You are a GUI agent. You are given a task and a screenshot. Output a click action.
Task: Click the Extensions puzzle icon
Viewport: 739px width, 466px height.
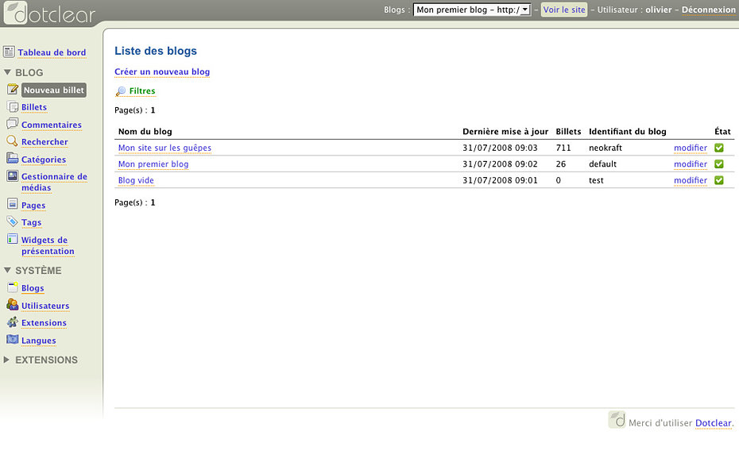click(12, 323)
